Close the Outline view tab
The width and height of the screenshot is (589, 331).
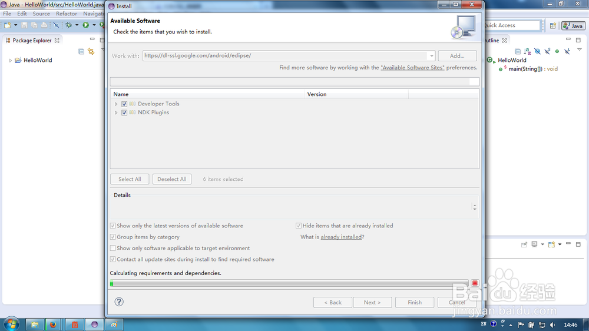click(x=505, y=41)
